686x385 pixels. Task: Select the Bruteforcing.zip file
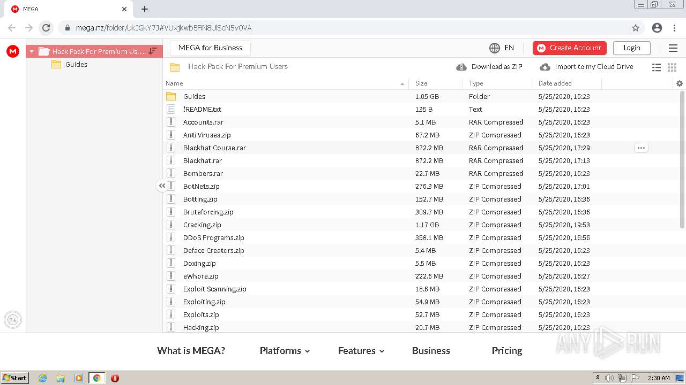(208, 212)
